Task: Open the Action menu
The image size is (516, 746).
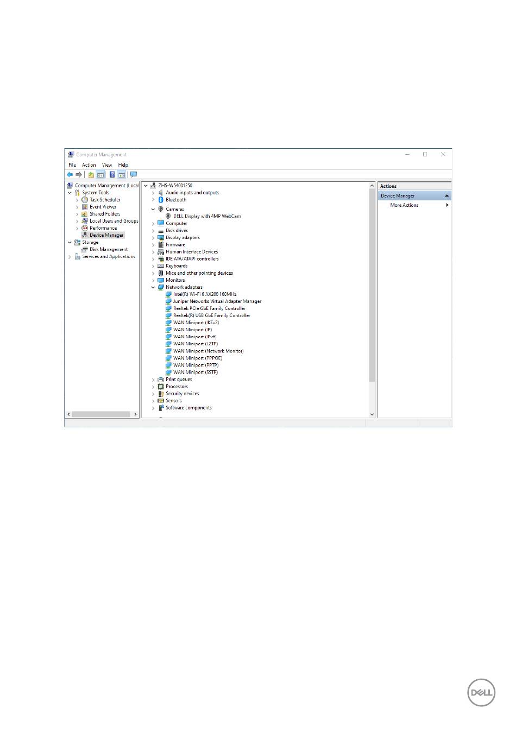Action: 89,165
